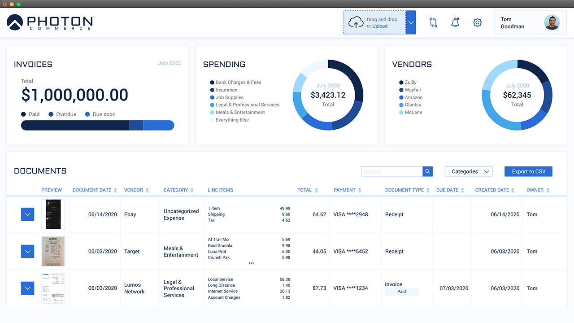Expand the Target document row
Viewport: 574px width, 323px height.
(28, 251)
